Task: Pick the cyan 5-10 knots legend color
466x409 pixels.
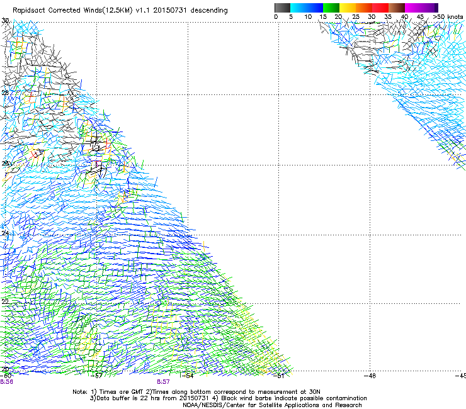Action: (298, 8)
